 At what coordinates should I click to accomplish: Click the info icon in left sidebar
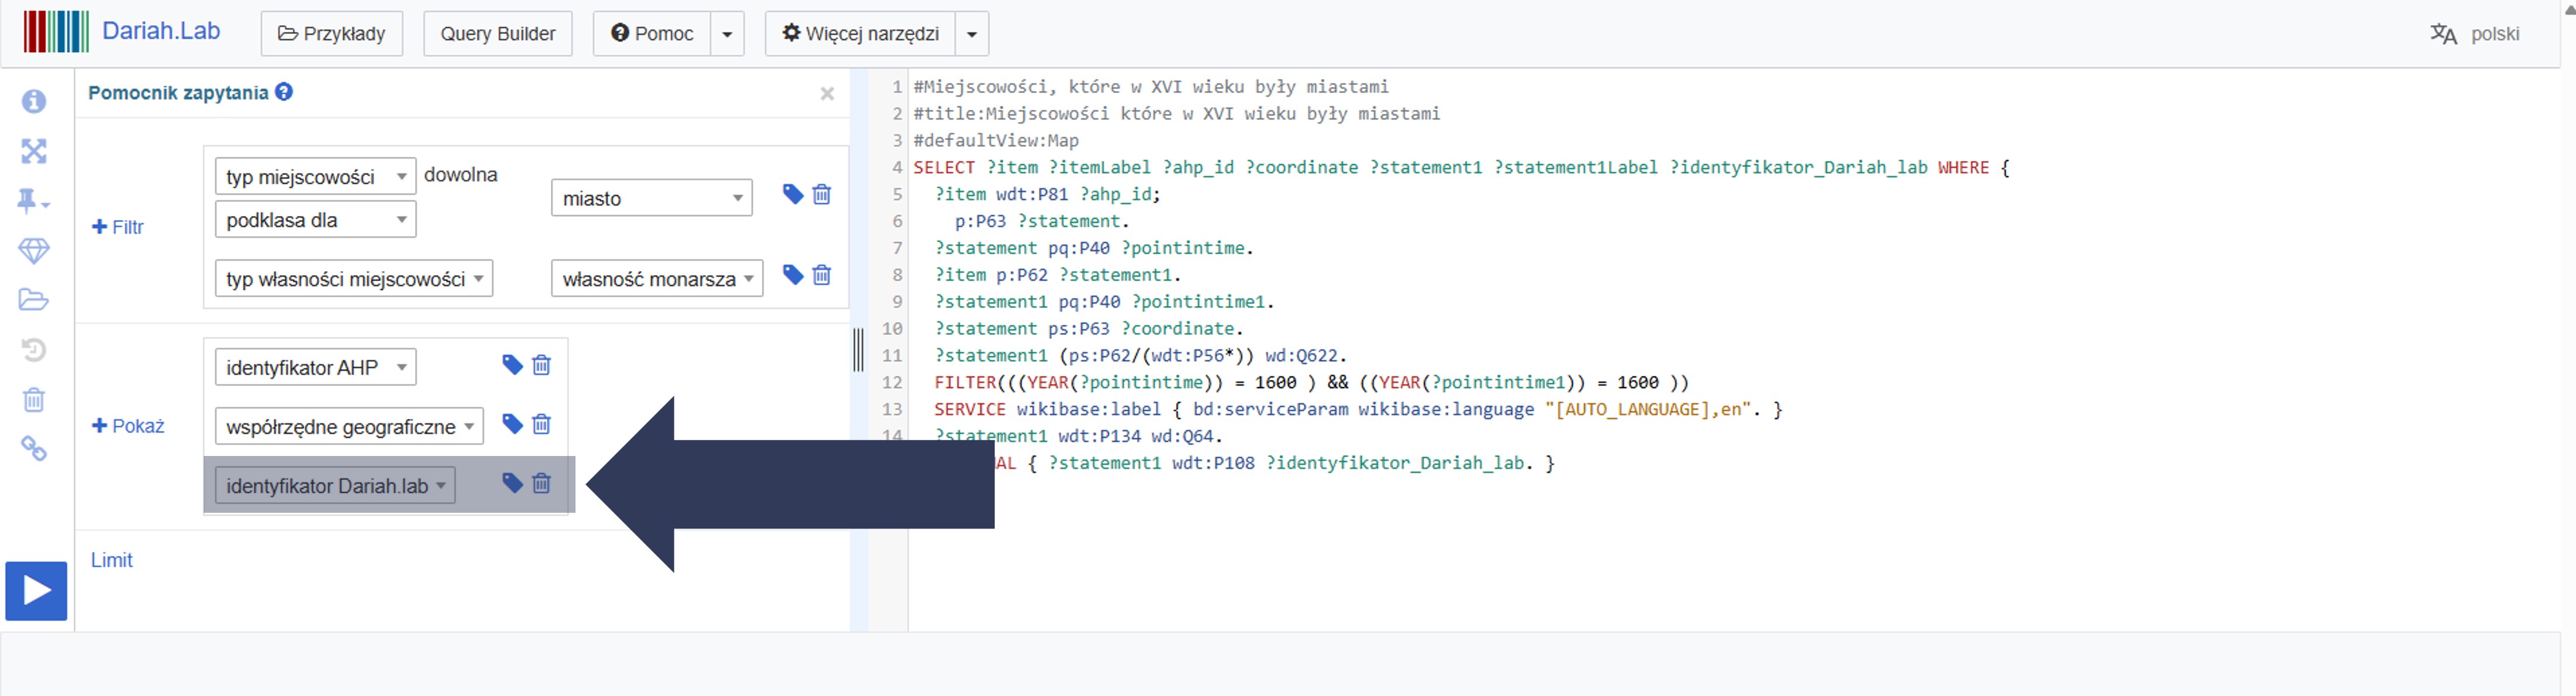coord(34,101)
